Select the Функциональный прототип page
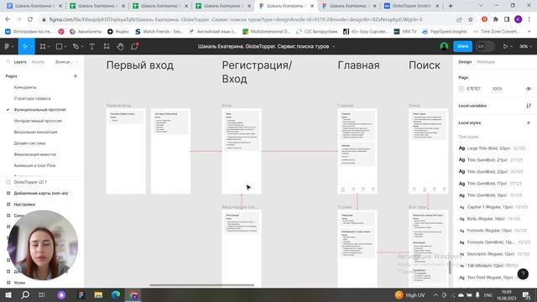The height and width of the screenshot is (302, 537). (39, 110)
